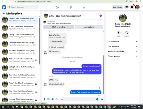Open the ENG language indicator
The height and width of the screenshot is (109, 143).
pyautogui.click(x=128, y=107)
